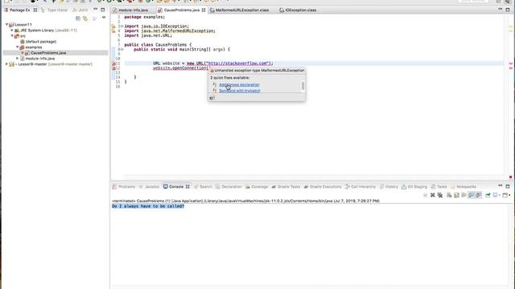
Task: Open the Display Selected Console dropdown
Action: [x=500, y=195]
